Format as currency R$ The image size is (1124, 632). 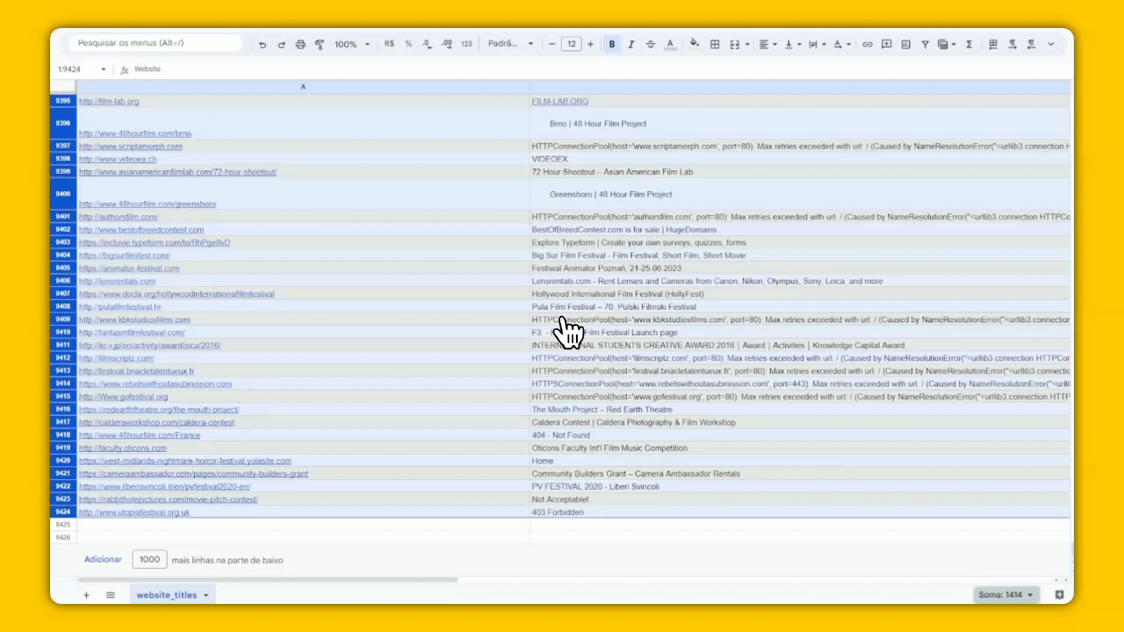(x=390, y=44)
